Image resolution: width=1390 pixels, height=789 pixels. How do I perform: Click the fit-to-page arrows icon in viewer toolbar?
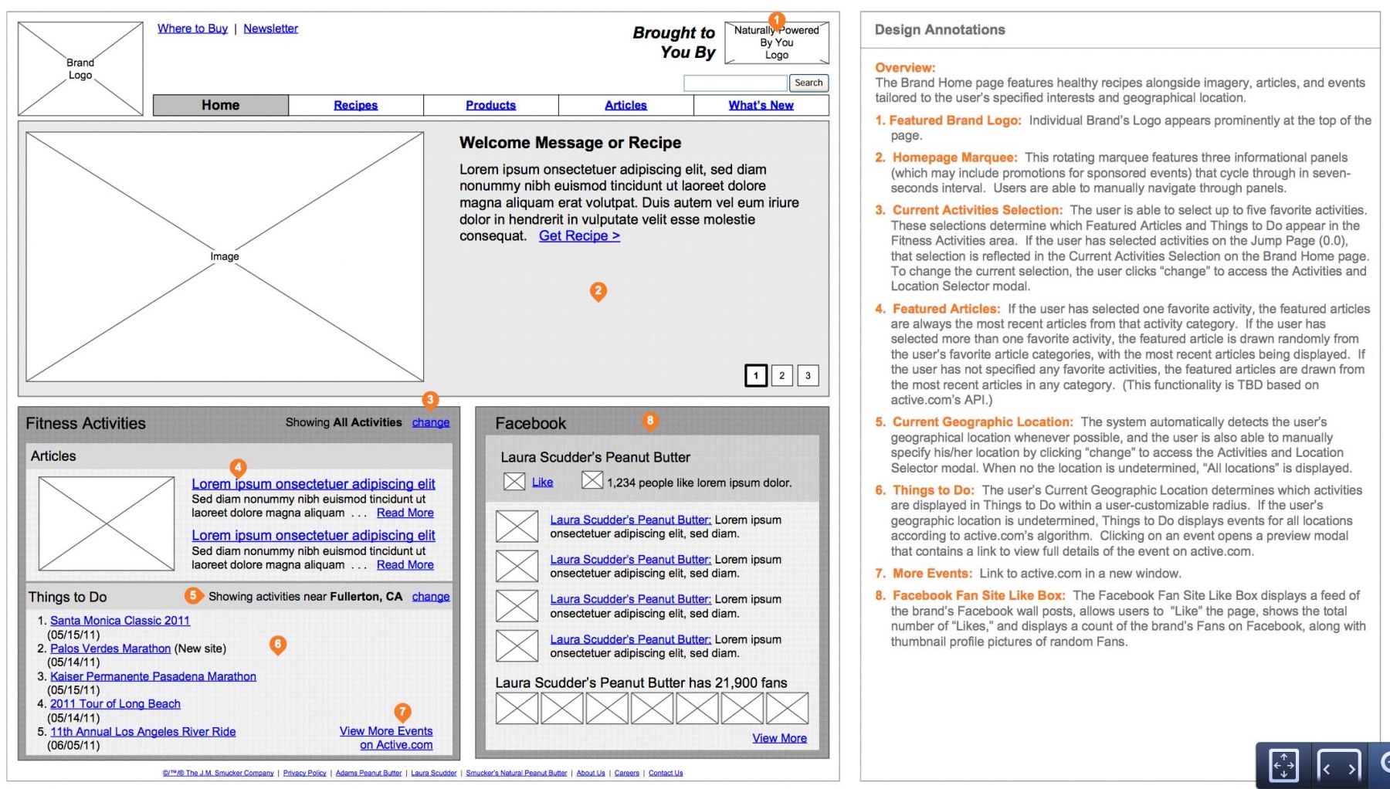click(x=1283, y=767)
